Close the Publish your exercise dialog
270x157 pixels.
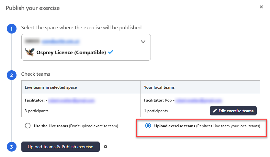tap(261, 7)
